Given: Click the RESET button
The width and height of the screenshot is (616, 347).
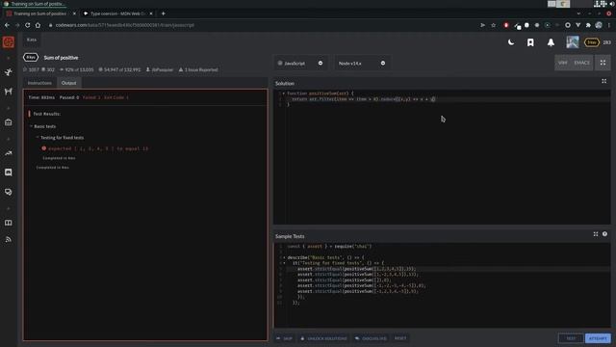Looking at the screenshot, I should click(400, 338).
